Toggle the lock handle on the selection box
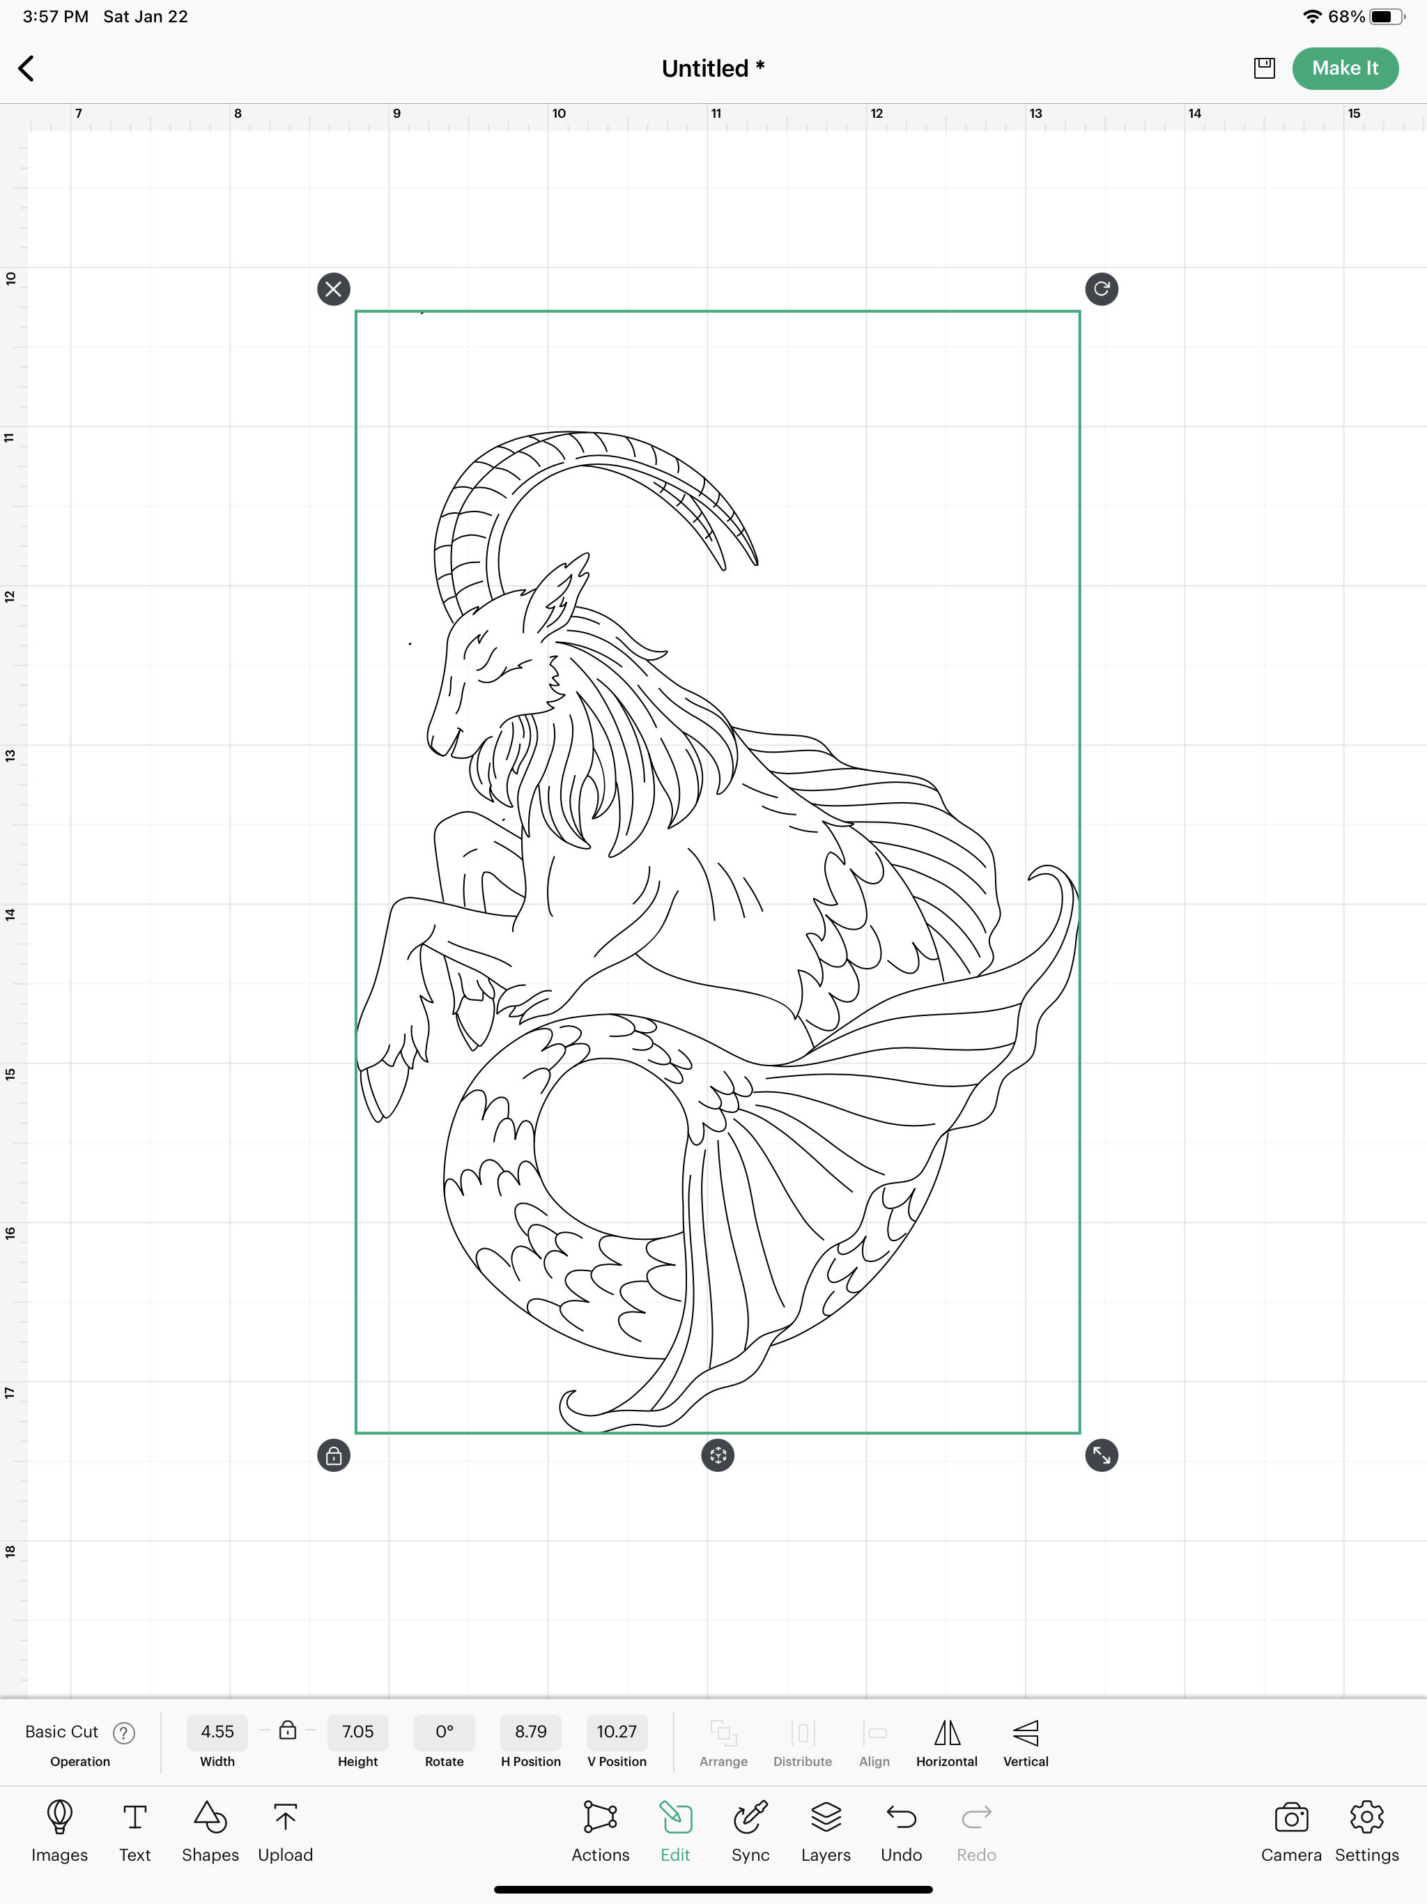The height and width of the screenshot is (1904, 1427). [x=334, y=1456]
